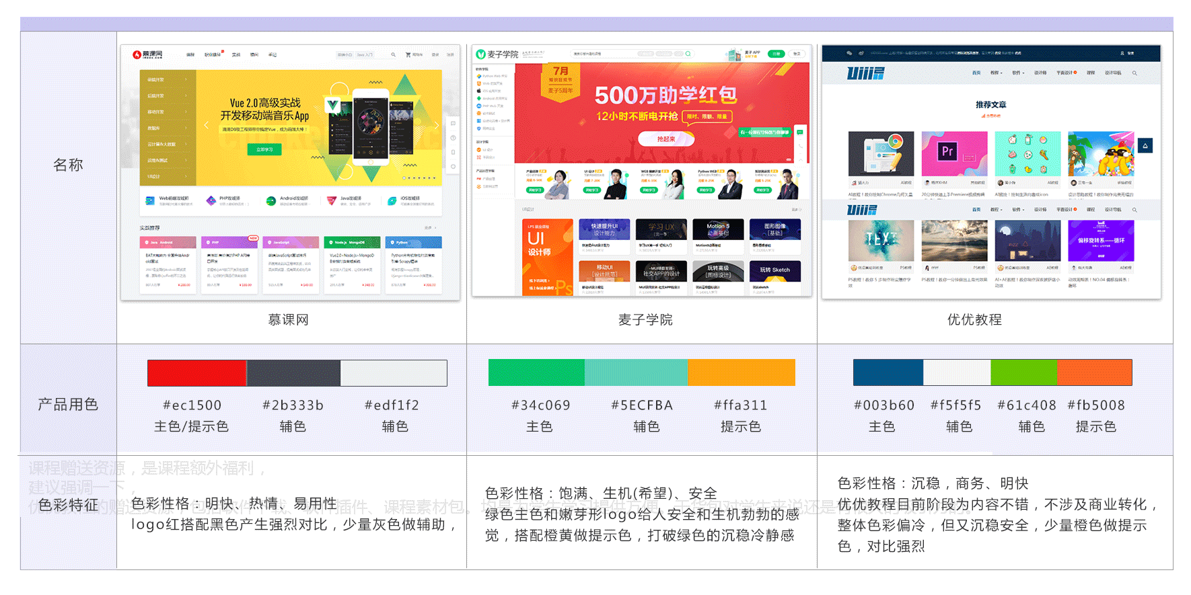The image size is (1191, 595).
Task: Open the 软件 dropdown in the upper Uiii navbar
Action: click(1018, 73)
